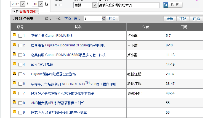Open article 风冷好还是水冷好
Image resolution: width=208 pixels, height=118 pixels.
click(x=63, y=93)
